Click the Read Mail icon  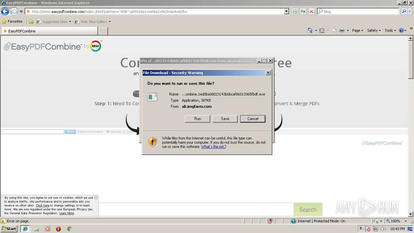pos(334,30)
